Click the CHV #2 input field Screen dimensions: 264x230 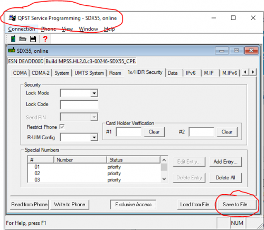point(201,132)
